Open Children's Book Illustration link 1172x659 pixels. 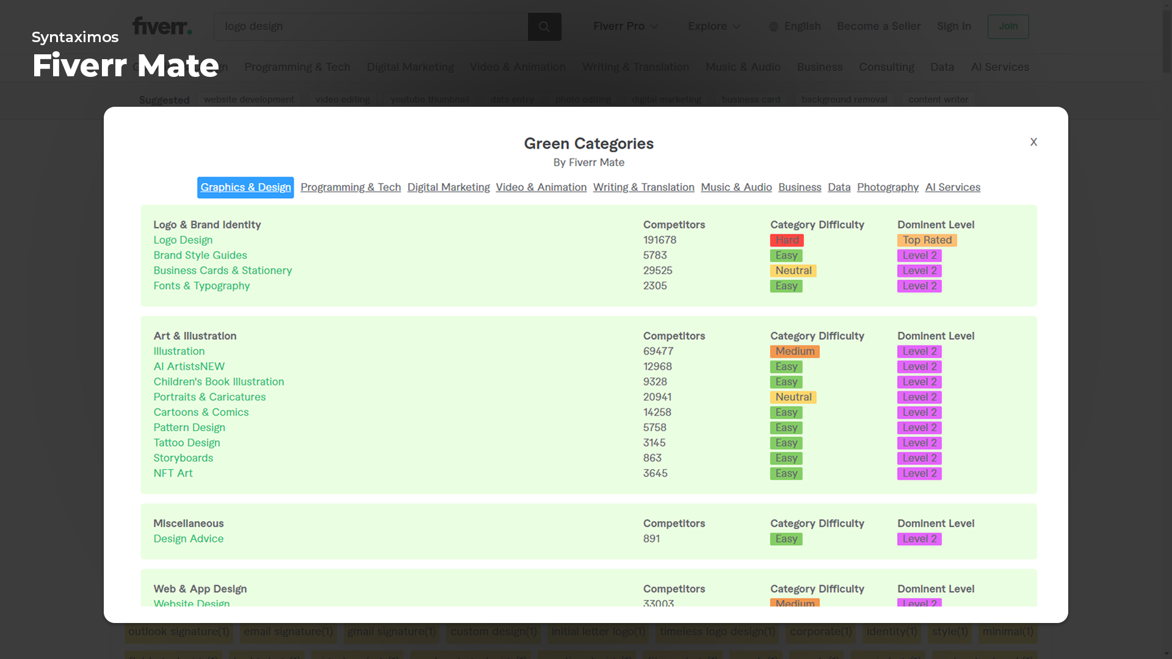pyautogui.click(x=219, y=381)
